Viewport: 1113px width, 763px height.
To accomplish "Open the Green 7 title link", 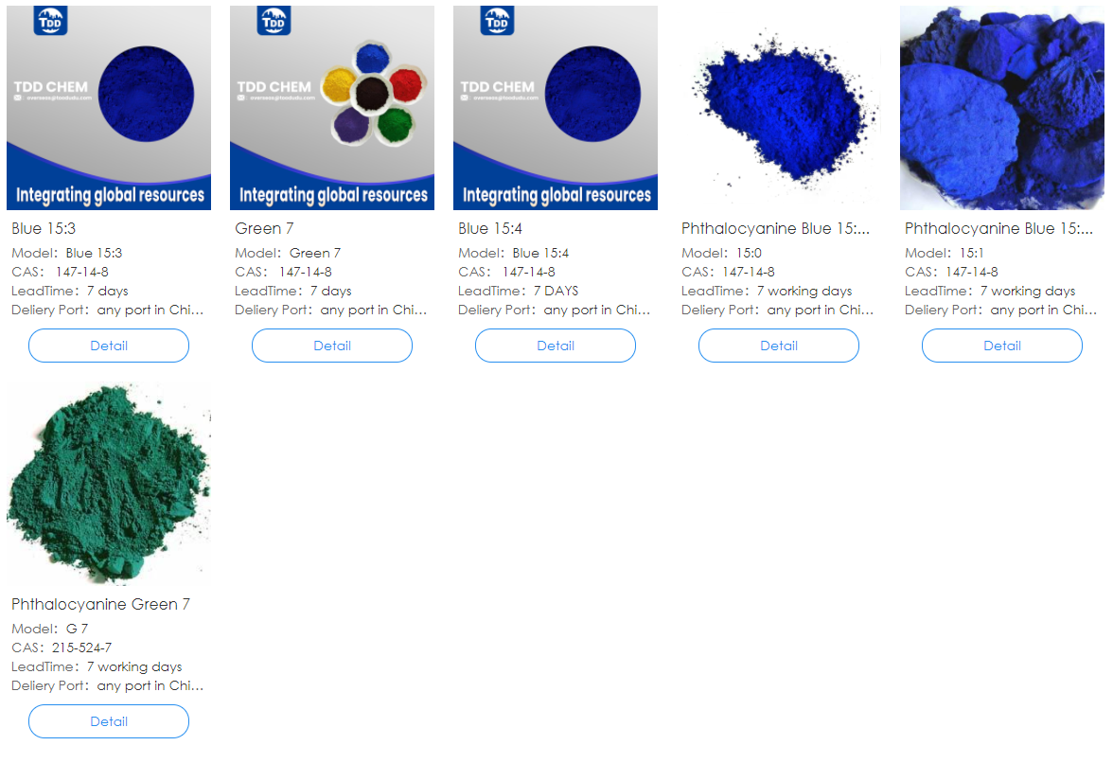I will point(264,228).
